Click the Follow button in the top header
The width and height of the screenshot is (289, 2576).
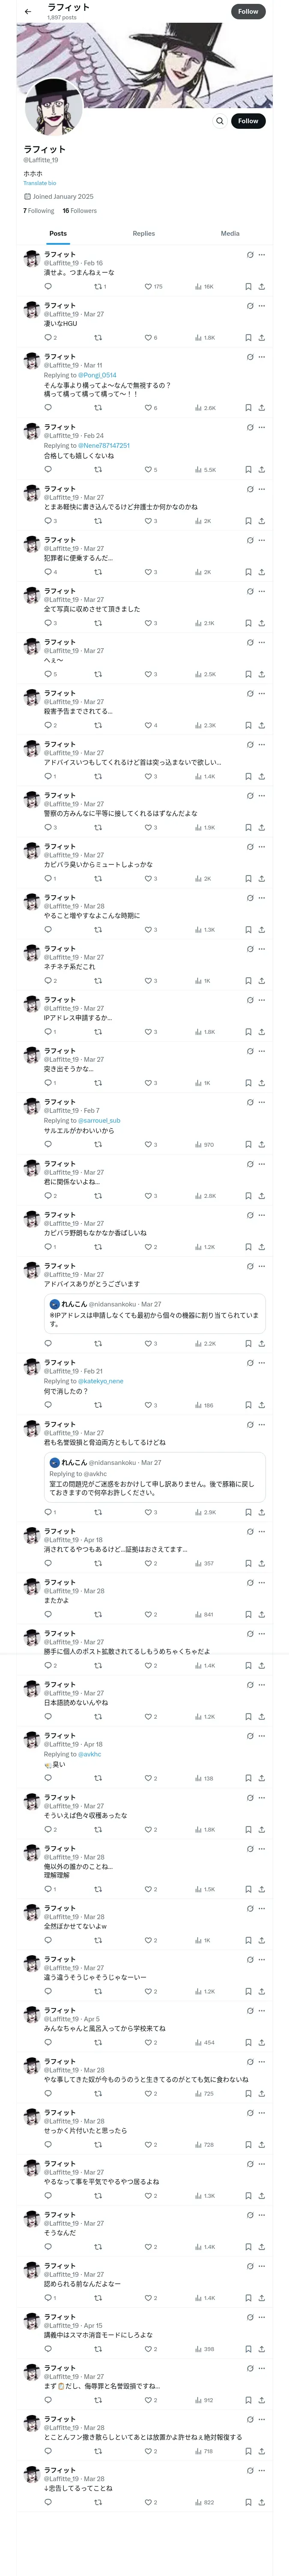248,12
